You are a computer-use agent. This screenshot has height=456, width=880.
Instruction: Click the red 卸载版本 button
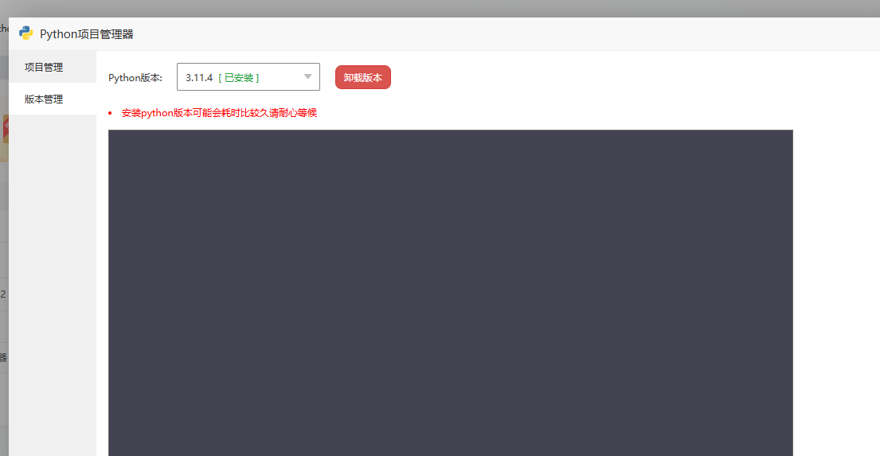[363, 77]
